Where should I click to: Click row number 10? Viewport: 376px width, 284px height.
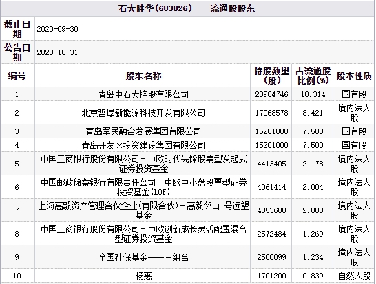pyautogui.click(x=17, y=276)
